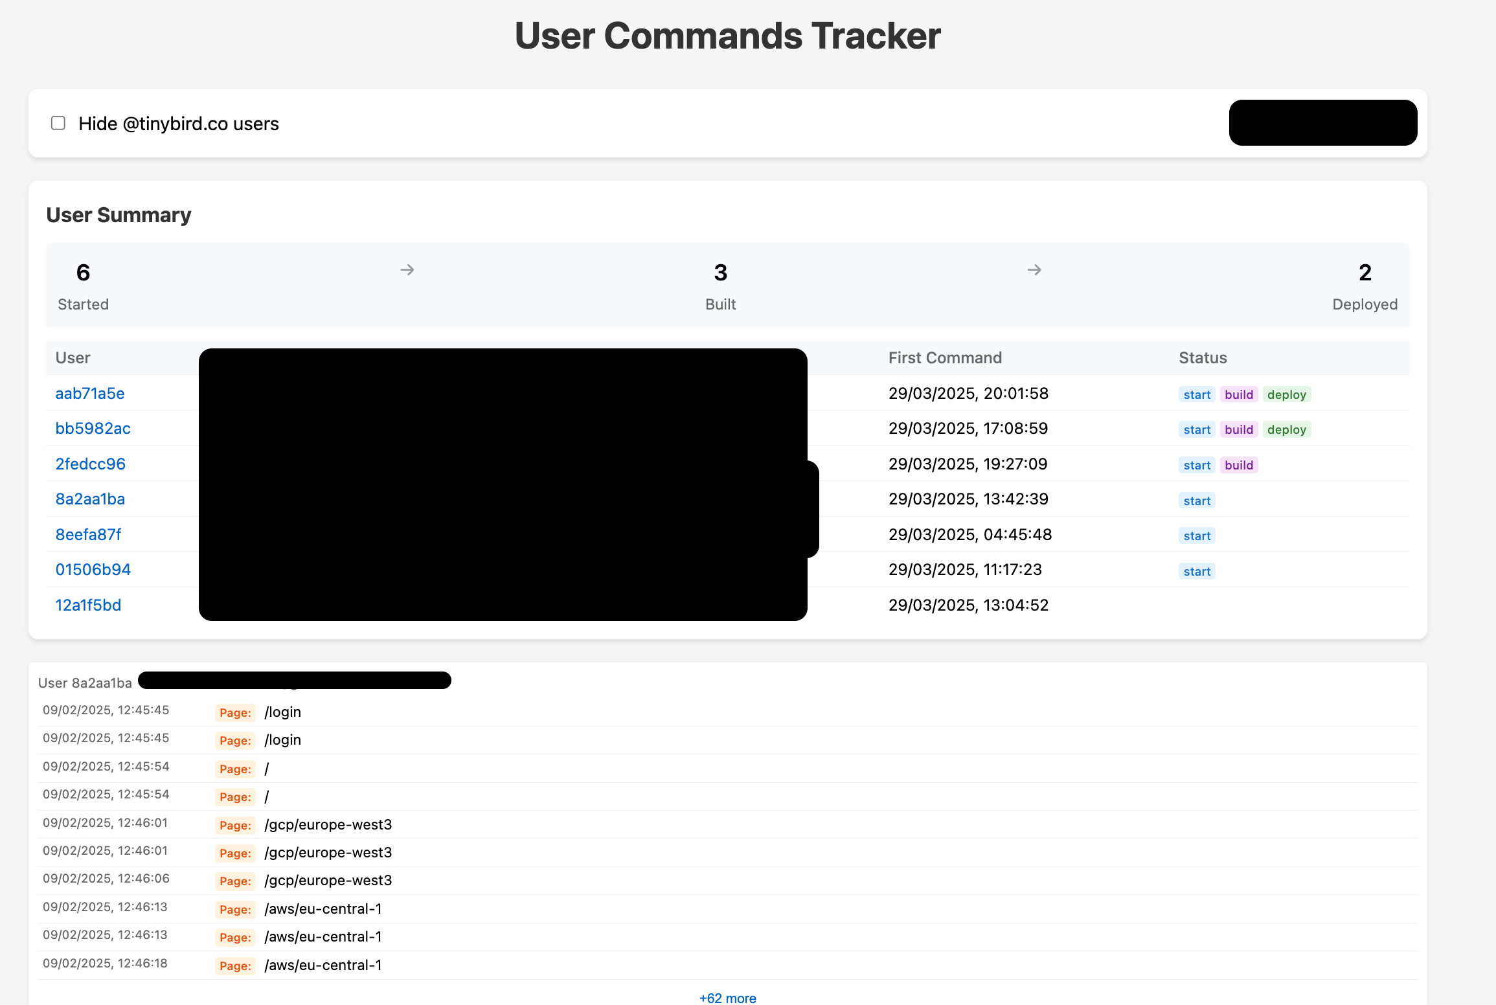Open user aab71a5e link
1496x1005 pixels.
90,393
